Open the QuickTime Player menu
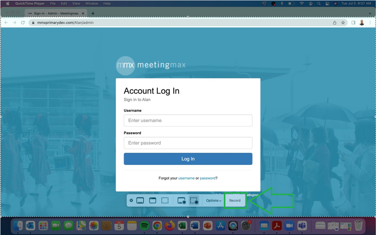 point(30,3)
